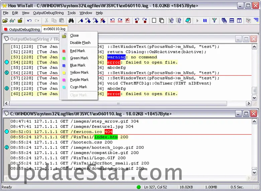The width and height of the screenshot is (261, 191).
Task: Click the lower pane's scroll-up arrow
Action: (254, 121)
